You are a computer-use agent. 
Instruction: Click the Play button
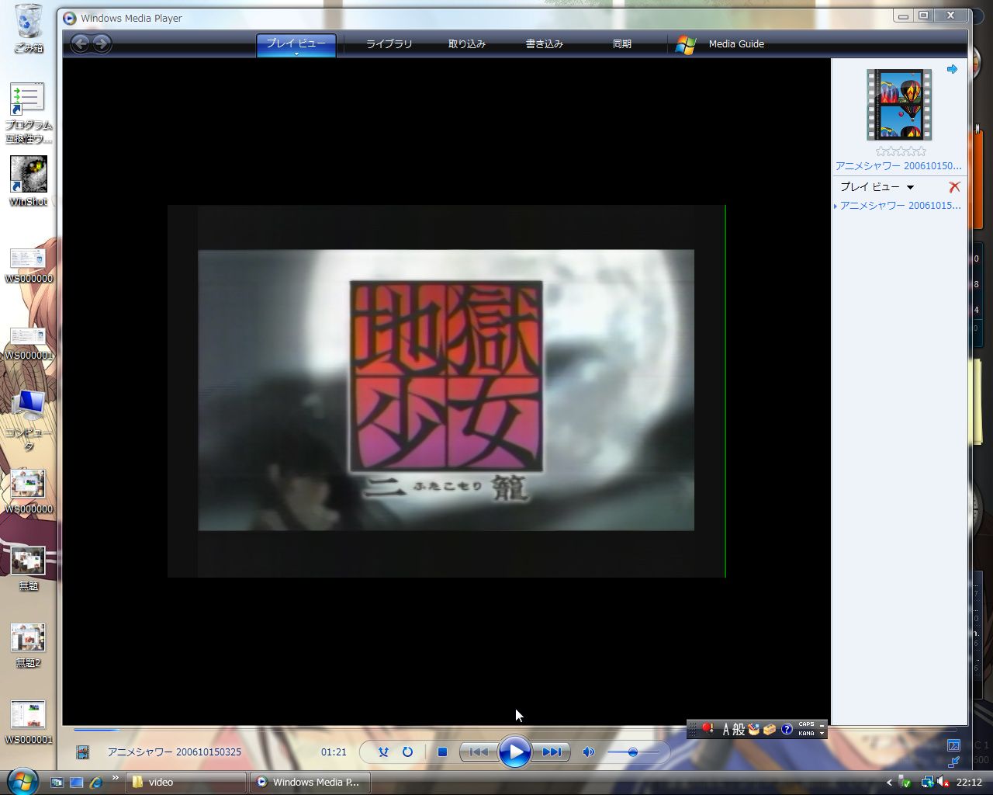click(515, 752)
